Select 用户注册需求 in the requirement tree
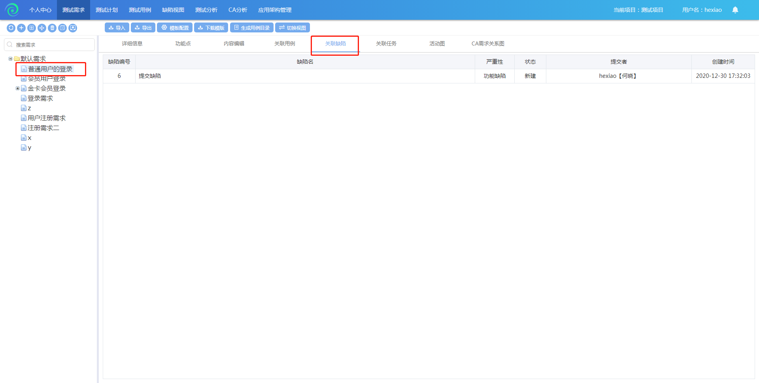Screen dimensions: 759x383 (x=46, y=118)
